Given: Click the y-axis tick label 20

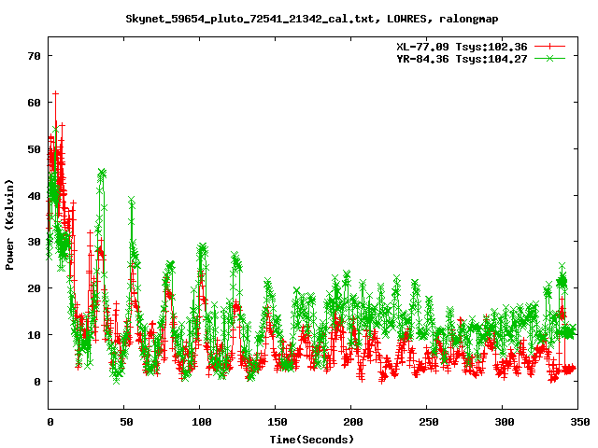Looking at the screenshot, I should tap(34, 288).
